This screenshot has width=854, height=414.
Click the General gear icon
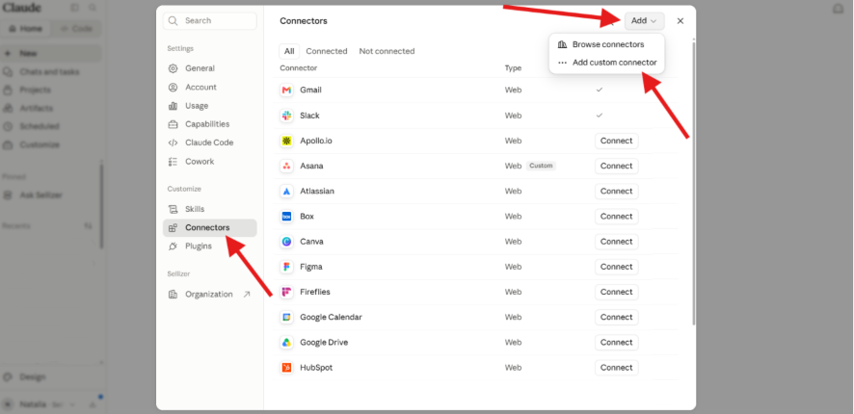[173, 68]
